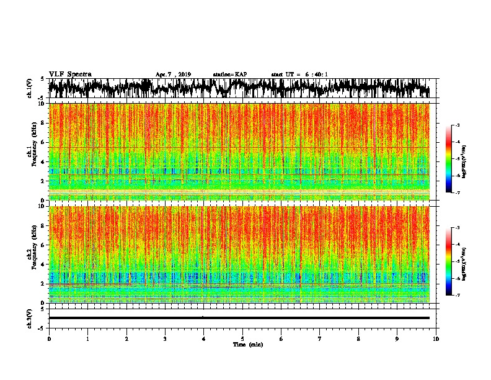Click the "6" tick on the time axis
Viewport: 491px width, 380px height.
click(x=281, y=339)
